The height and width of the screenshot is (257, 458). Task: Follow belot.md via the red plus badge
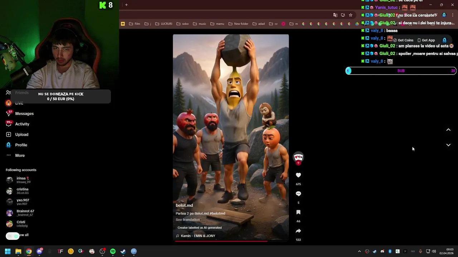click(x=298, y=163)
